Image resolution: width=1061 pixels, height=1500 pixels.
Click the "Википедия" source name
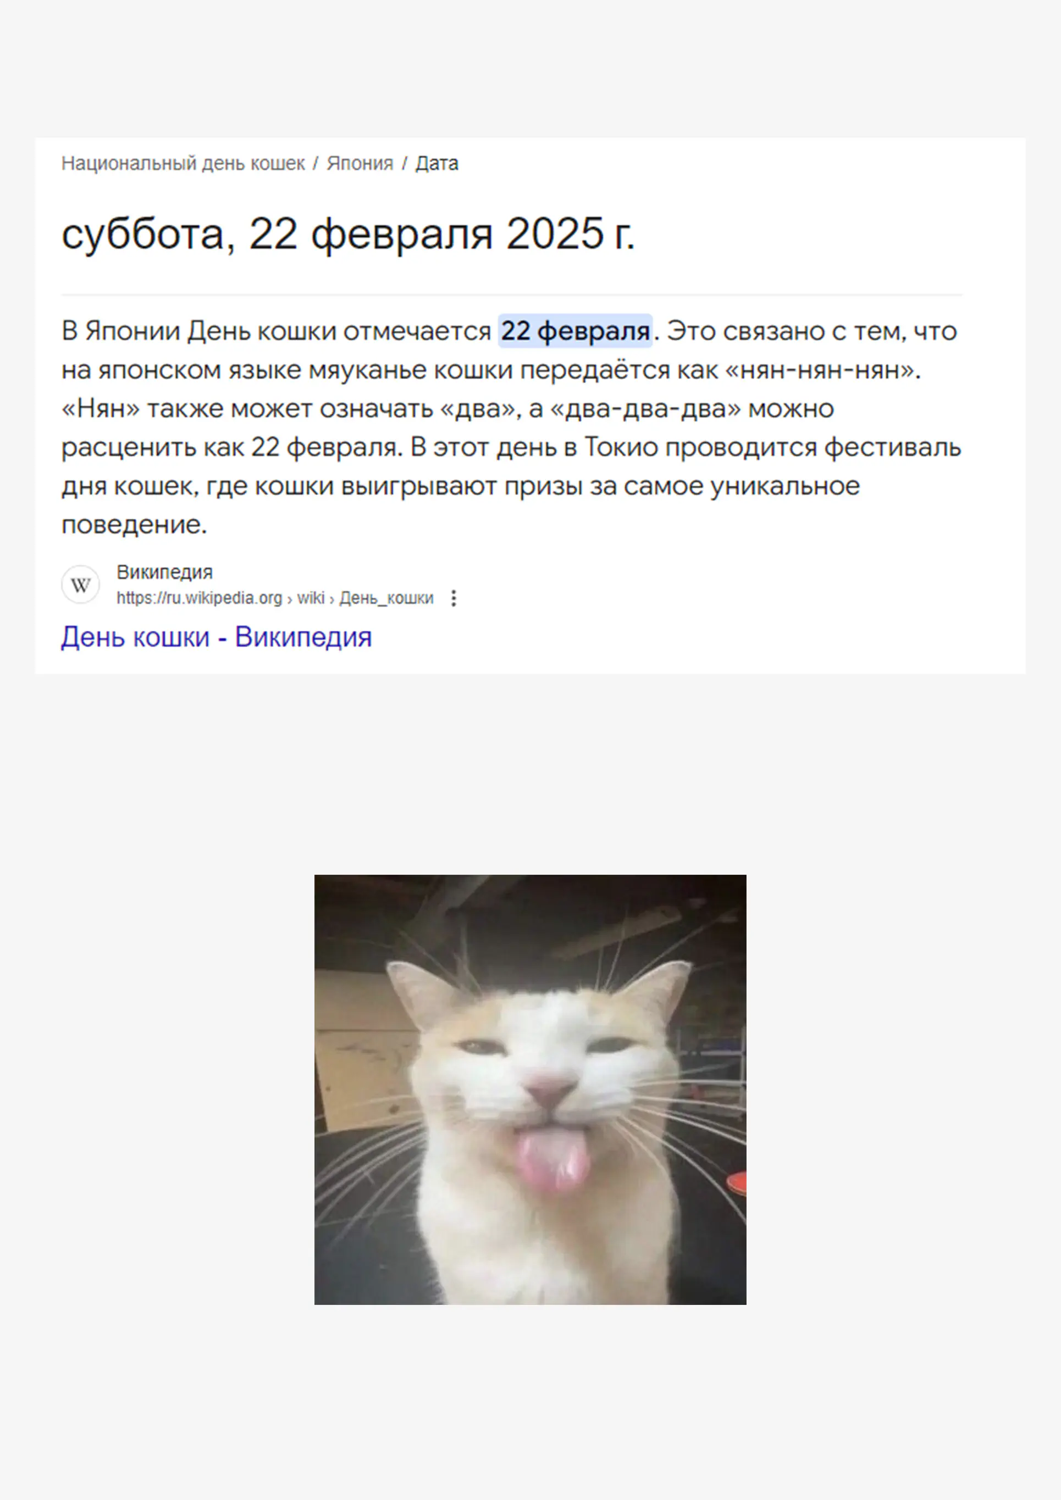165,573
